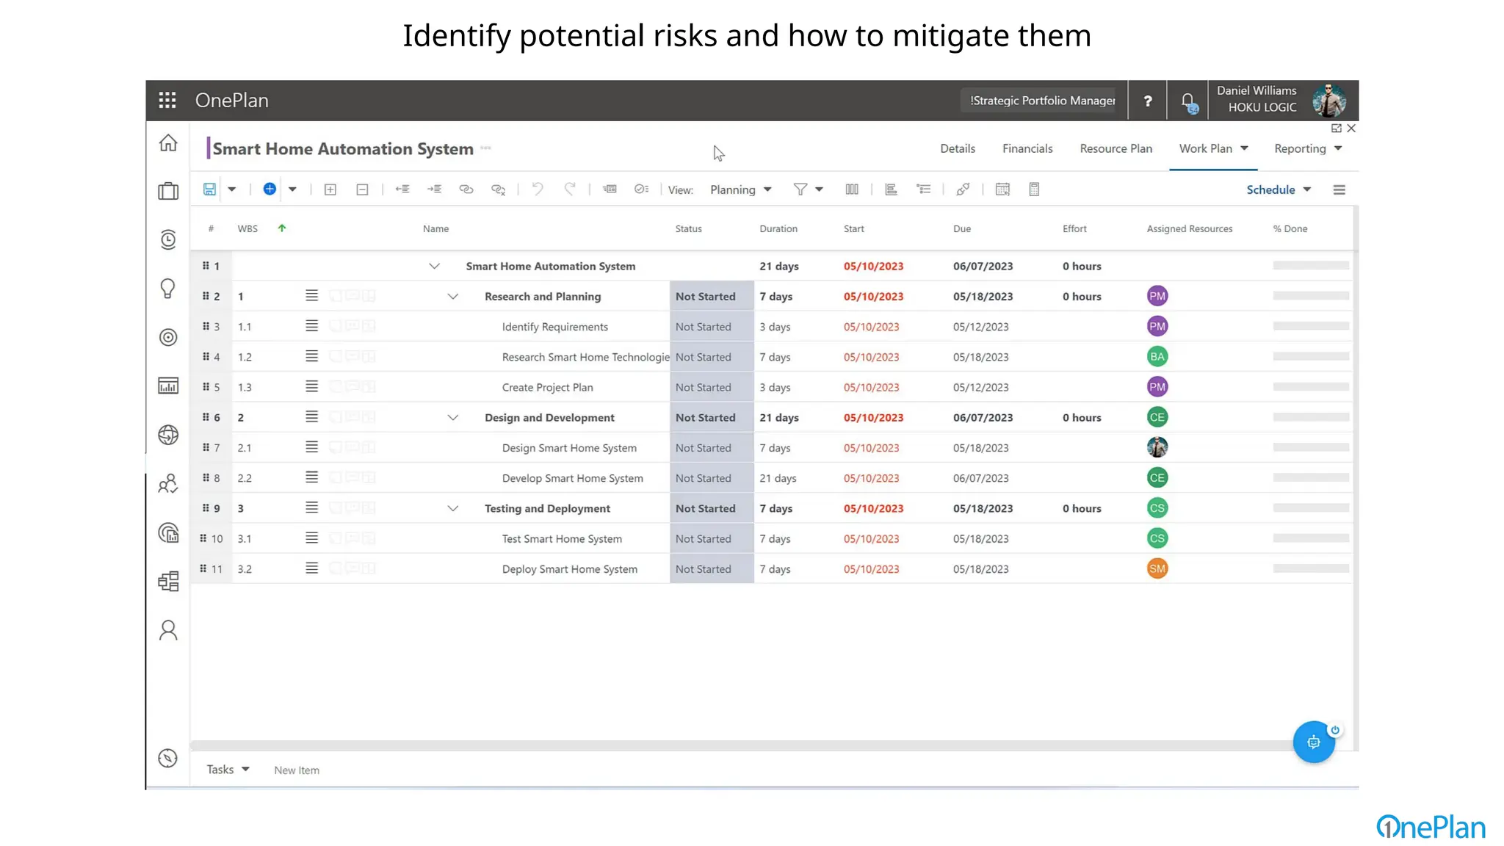Open the Schedule dropdown
Viewport: 1504px width, 846px height.
point(1279,189)
